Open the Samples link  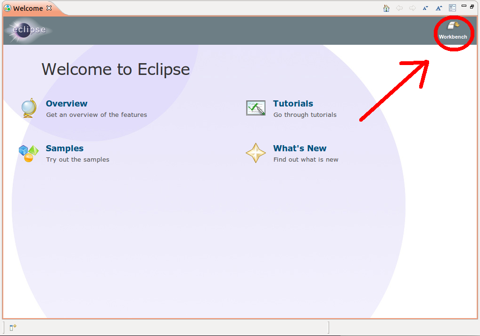[x=65, y=148]
